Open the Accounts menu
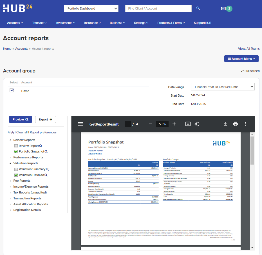262x255 pixels. coord(15,23)
